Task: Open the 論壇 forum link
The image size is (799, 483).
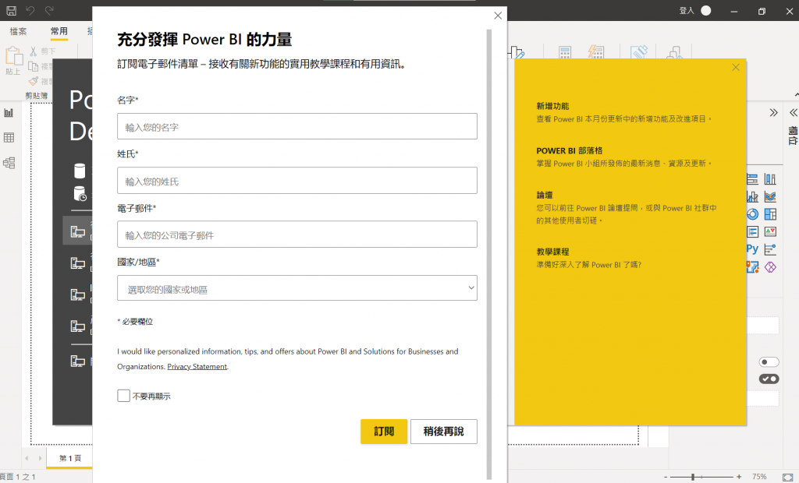Action: (x=544, y=195)
